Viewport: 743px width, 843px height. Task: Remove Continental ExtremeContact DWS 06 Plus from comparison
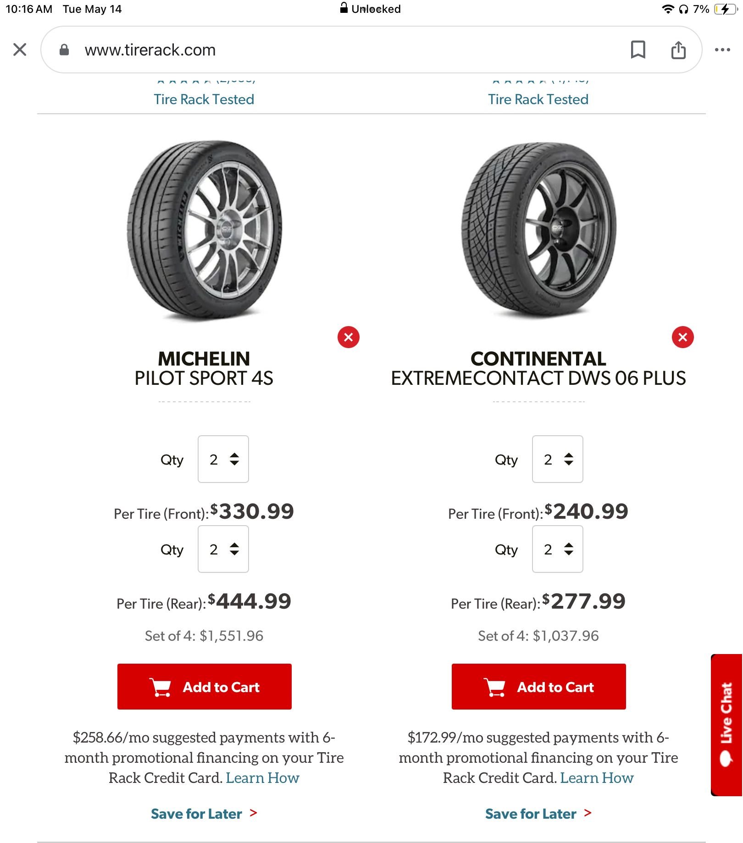coord(682,337)
